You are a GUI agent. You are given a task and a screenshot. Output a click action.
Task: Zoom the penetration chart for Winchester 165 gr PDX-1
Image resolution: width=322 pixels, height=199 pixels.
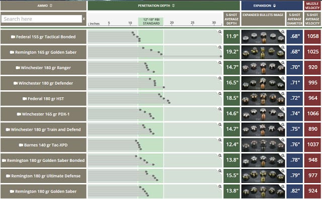[x=220, y=109]
